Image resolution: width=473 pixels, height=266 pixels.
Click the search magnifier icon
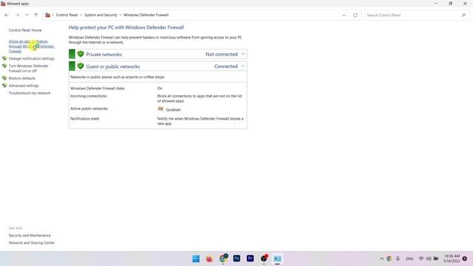[463, 15]
